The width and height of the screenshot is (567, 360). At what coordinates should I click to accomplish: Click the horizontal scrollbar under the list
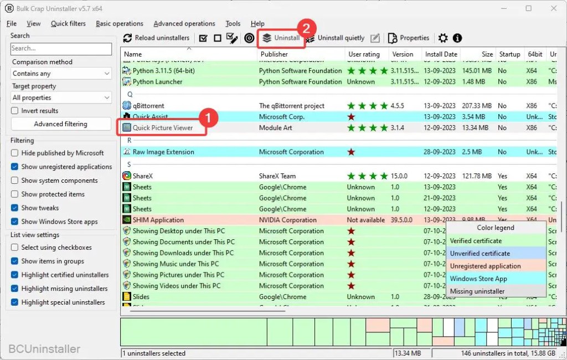point(208,311)
